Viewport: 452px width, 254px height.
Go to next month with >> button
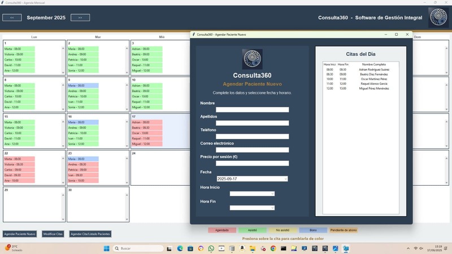[x=80, y=17]
